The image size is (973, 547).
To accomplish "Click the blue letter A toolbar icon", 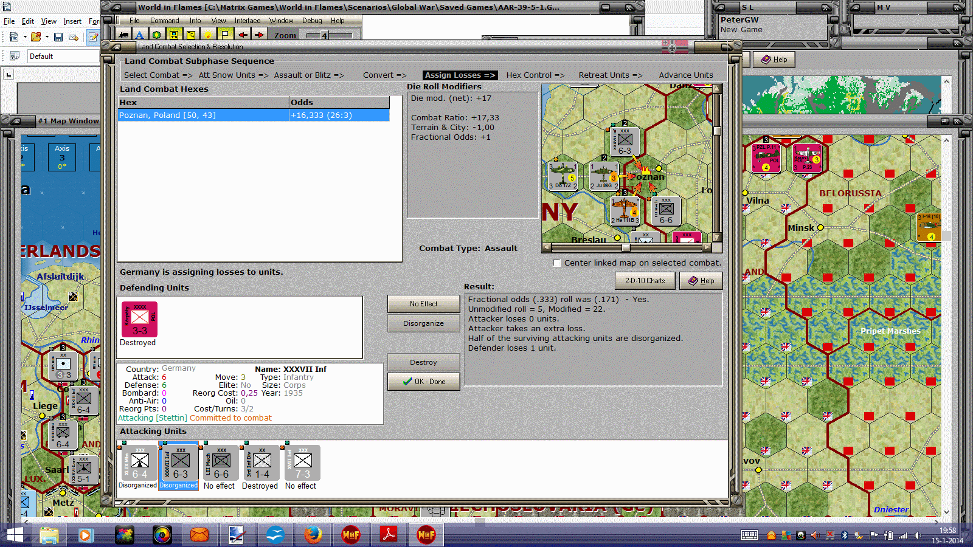I will (x=139, y=35).
